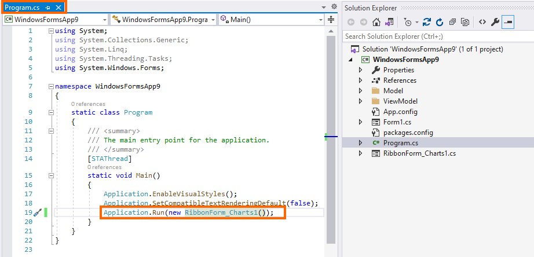This screenshot has width=534, height=257.
Task: Switch between Solution and Folder views
Action: pyautogui.click(x=389, y=22)
